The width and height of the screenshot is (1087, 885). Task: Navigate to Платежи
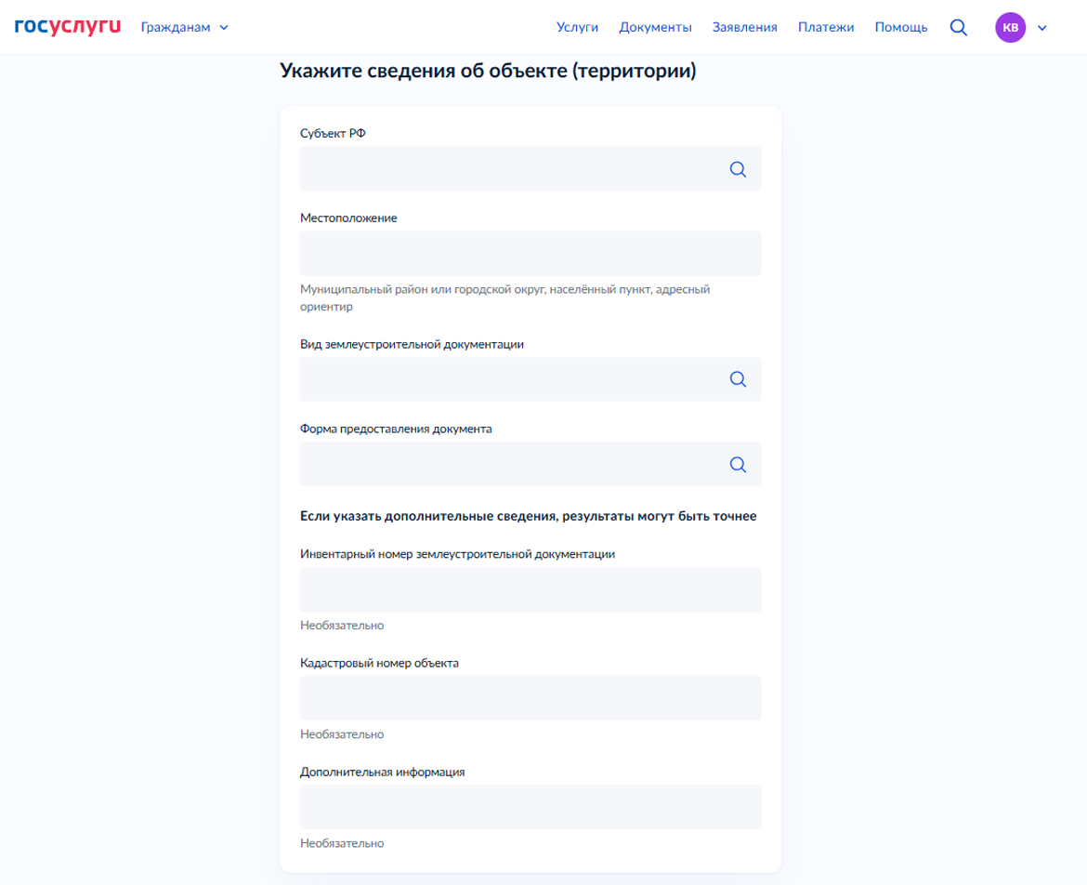point(826,27)
